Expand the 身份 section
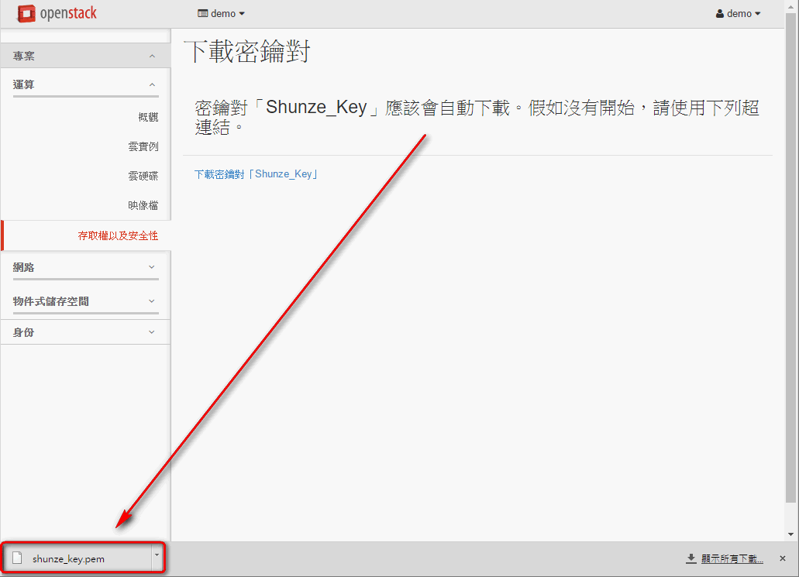This screenshot has width=799, height=577. point(85,332)
